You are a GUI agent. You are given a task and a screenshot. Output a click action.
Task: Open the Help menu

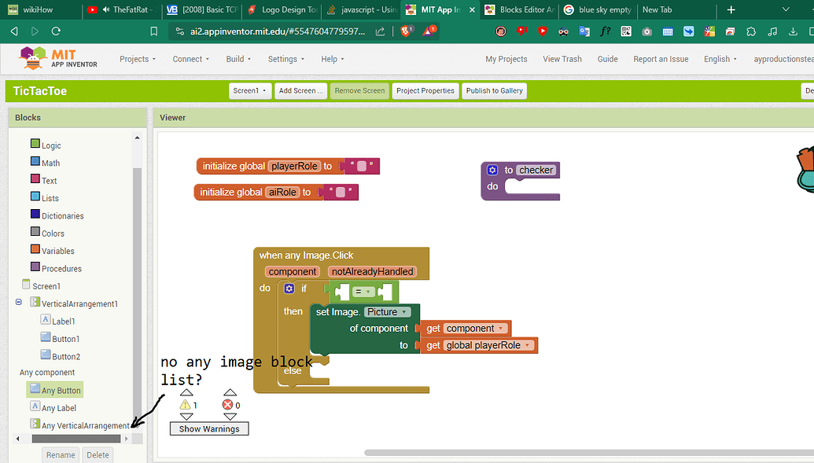[x=332, y=59]
